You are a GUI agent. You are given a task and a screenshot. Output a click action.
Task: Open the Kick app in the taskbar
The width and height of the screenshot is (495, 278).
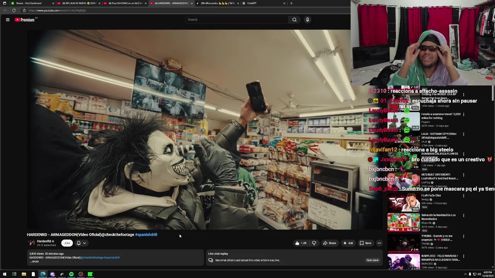(x=90, y=275)
